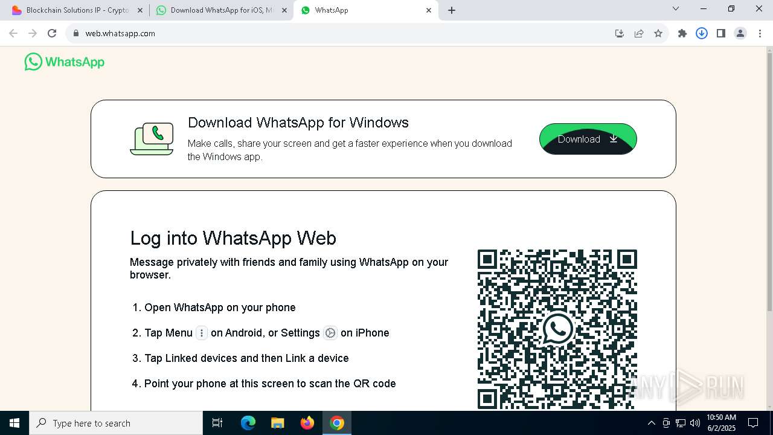Viewport: 773px width, 435px height.
Task: Click the taskbar search box
Action: point(116,423)
